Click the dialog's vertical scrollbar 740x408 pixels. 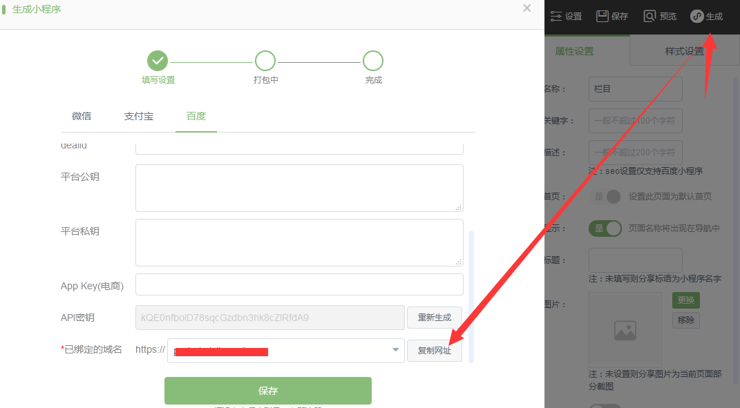[471, 295]
